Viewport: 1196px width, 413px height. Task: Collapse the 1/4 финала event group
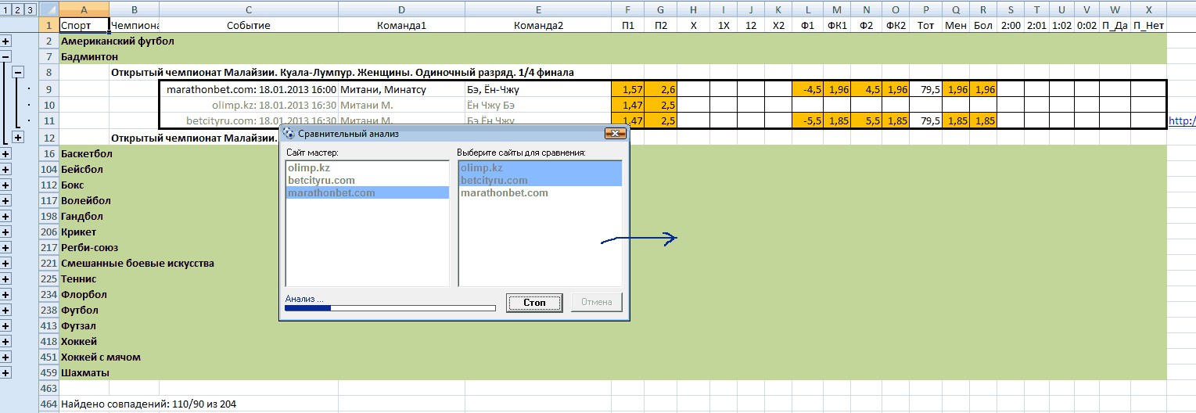pyautogui.click(x=18, y=72)
